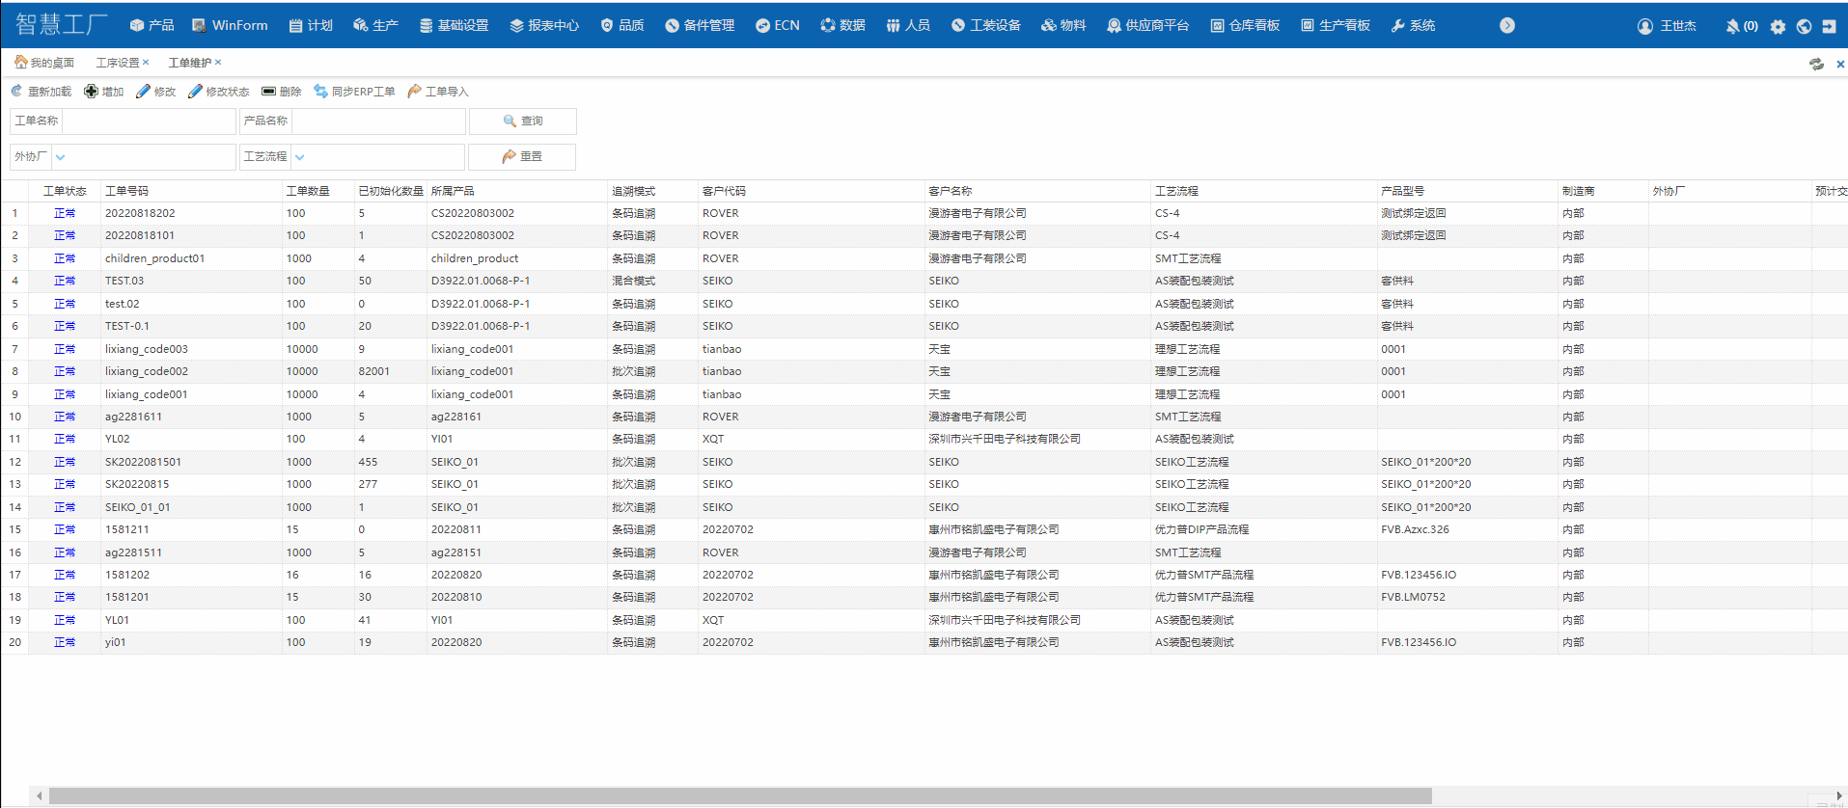Click the 重新加载 reload toolbar icon
1848x808 pixels.
pos(16,92)
